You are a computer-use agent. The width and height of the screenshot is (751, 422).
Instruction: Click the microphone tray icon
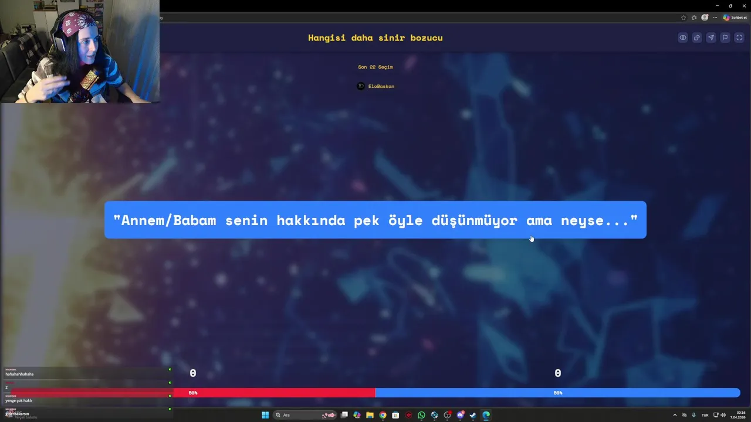694,415
